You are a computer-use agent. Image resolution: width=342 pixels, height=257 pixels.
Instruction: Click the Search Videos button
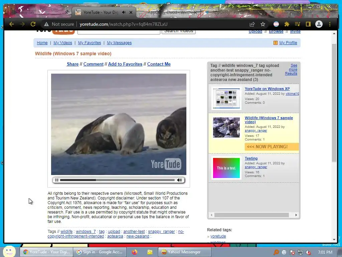click(179, 32)
